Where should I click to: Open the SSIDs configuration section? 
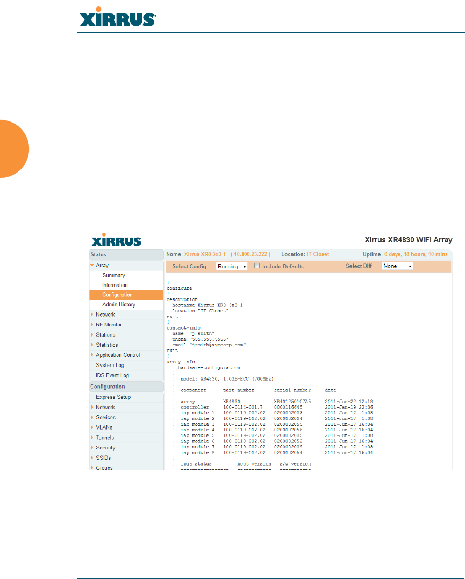[103, 458]
